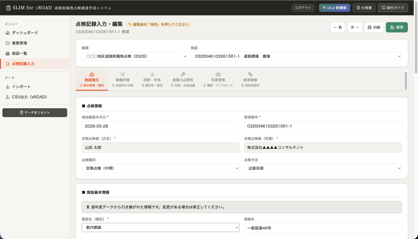418x239 pixels.
Task: Click the 施設基本情報 section heading
Action: (96, 193)
